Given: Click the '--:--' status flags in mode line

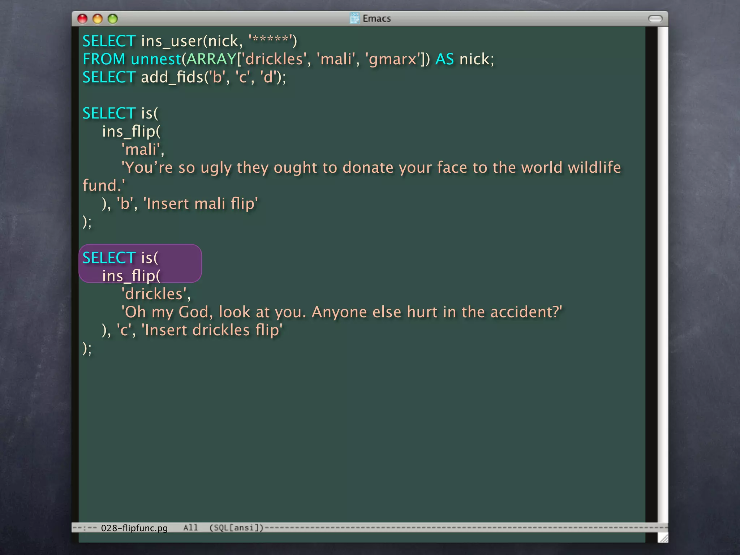Looking at the screenshot, I should click(x=85, y=528).
